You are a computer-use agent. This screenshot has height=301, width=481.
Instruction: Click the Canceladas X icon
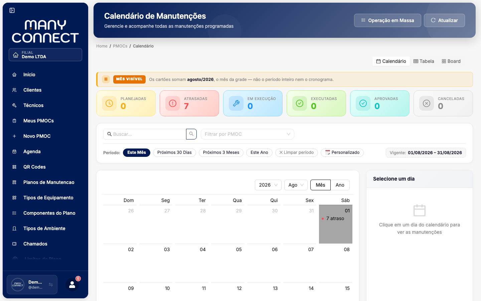[x=427, y=103]
